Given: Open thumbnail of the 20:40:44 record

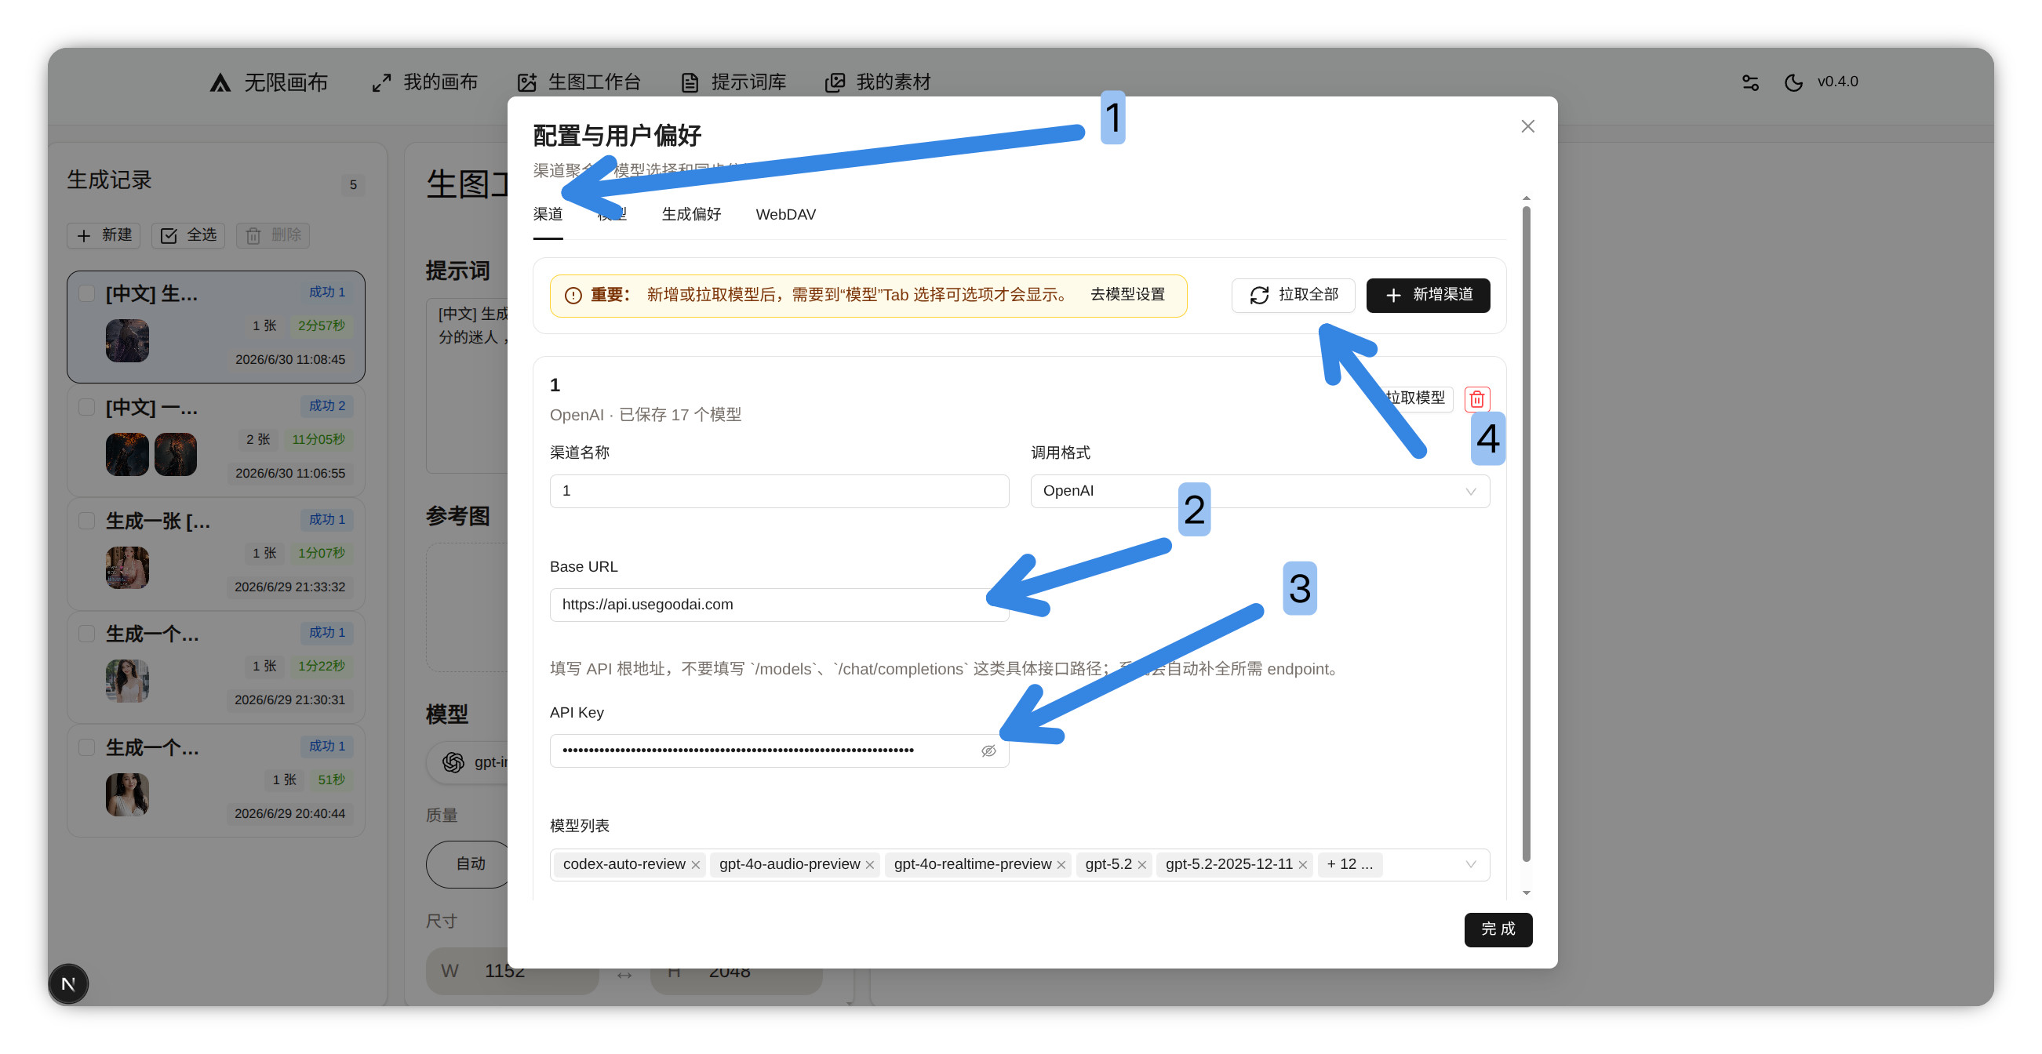Looking at the screenshot, I should tap(128, 795).
